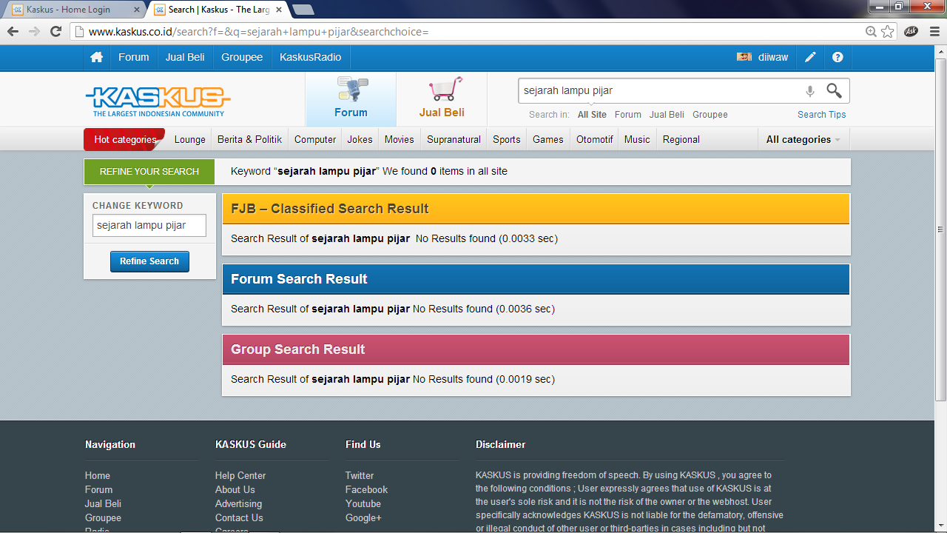Click the magnifier search button
This screenshot has width=947, height=533.
[x=834, y=90]
